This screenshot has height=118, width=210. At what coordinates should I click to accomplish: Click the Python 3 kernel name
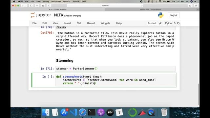pos(170,23)
